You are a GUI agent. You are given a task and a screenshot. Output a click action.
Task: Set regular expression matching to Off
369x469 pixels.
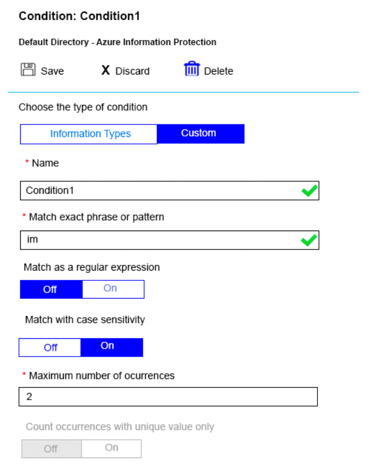coord(51,289)
